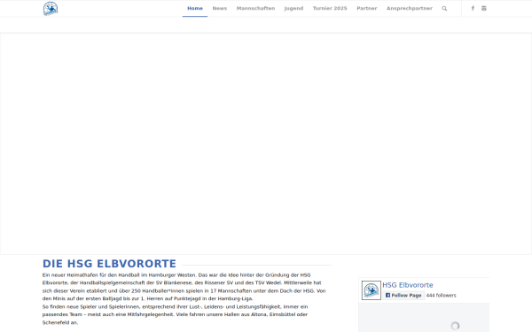Open the Jugend menu
Screen dimensions: 532x332
click(293, 8)
